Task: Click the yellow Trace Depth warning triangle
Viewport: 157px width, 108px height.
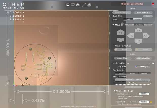Action: point(151,102)
